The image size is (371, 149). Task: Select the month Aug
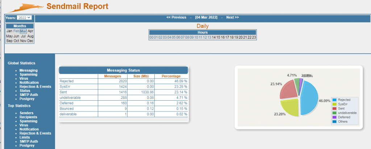(30, 36)
